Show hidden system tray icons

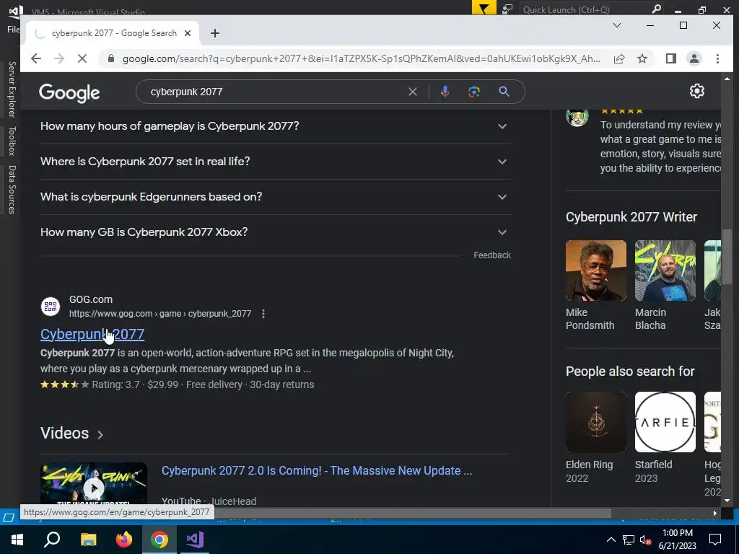click(x=611, y=540)
